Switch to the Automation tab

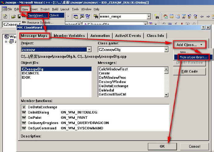pos(100,36)
